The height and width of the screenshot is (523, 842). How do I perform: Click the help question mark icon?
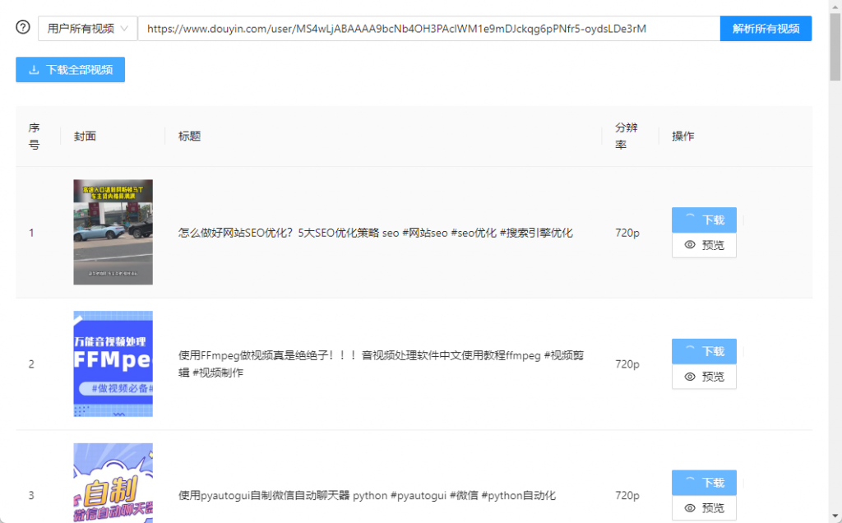23,28
